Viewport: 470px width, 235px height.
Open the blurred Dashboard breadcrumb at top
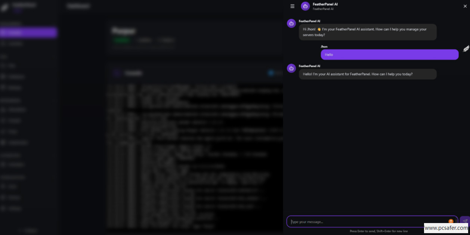coord(78,6)
